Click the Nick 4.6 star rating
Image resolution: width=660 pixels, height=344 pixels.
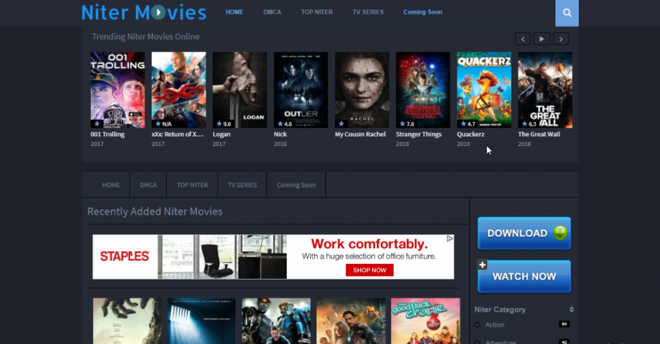point(284,124)
